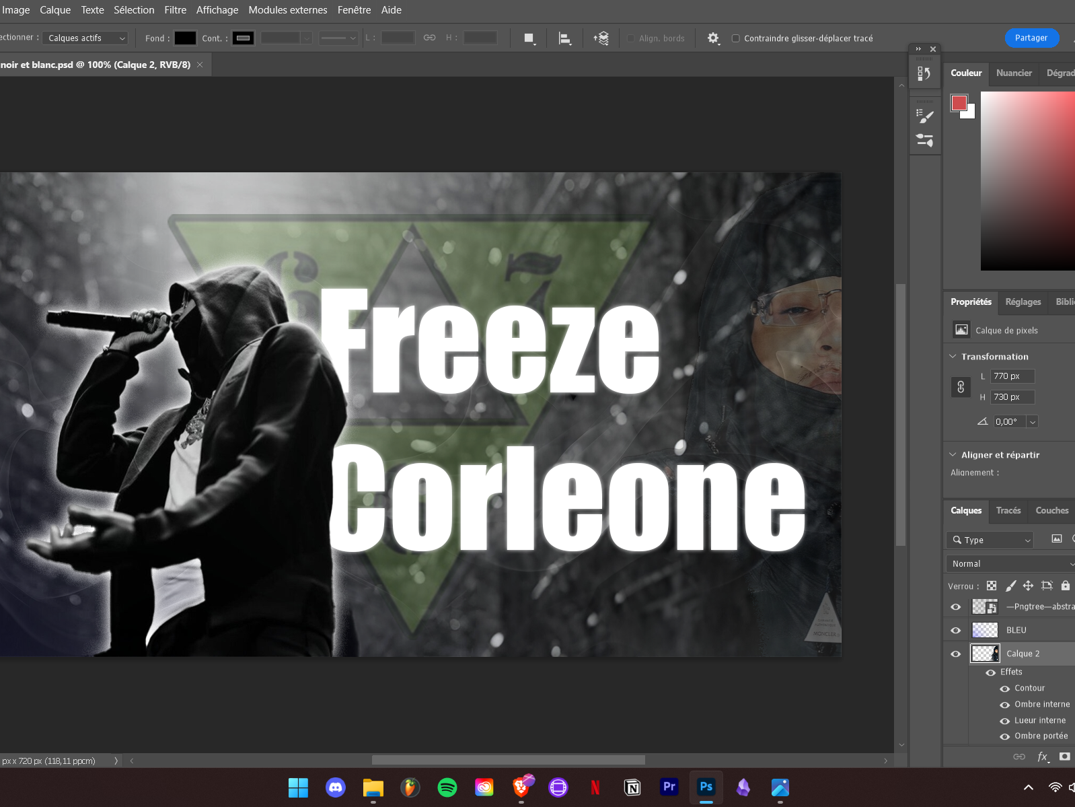Screen dimensions: 1075x807
Task: Open the layer Type filter dropdown
Action: point(990,540)
